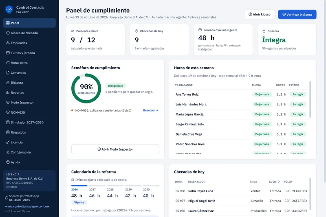Image resolution: width=326 pixels, height=217 pixels.
Task: Click the TRABAJADOR column header in Horas table
Action: pos(184,85)
